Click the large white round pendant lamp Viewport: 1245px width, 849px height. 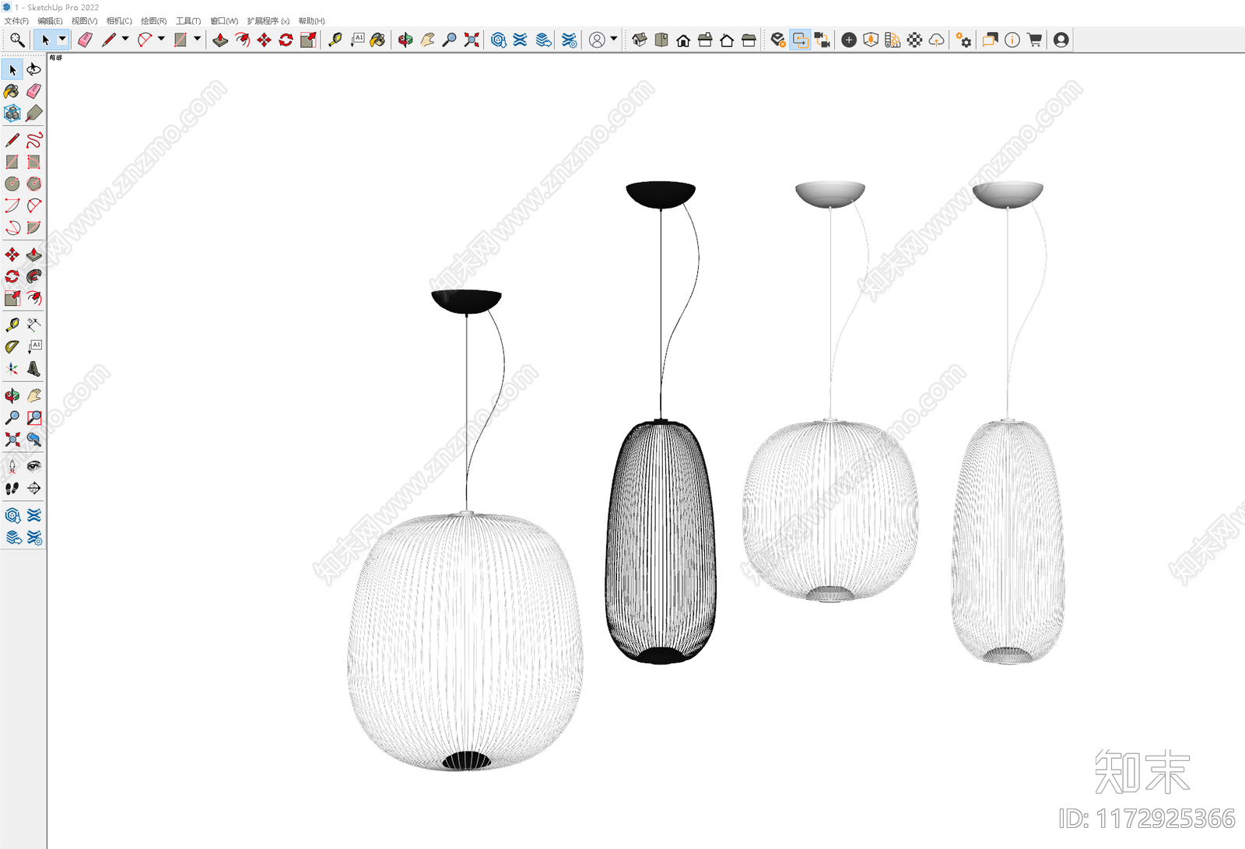465,642
